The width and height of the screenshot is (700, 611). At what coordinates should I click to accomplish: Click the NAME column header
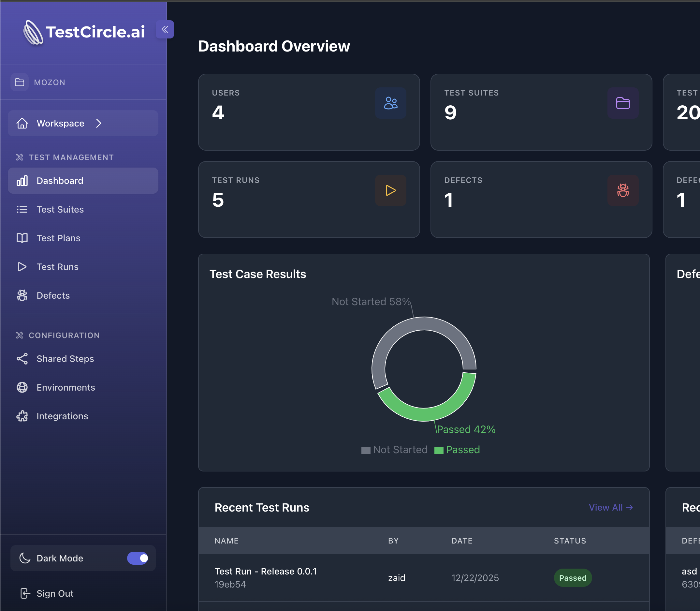[x=226, y=541]
